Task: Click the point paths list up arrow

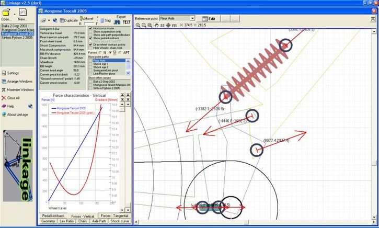Action: (x=128, y=61)
